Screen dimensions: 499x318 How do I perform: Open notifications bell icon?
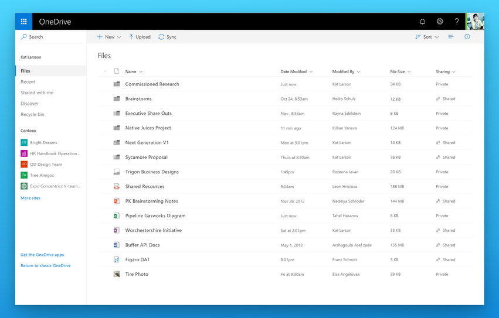422,21
